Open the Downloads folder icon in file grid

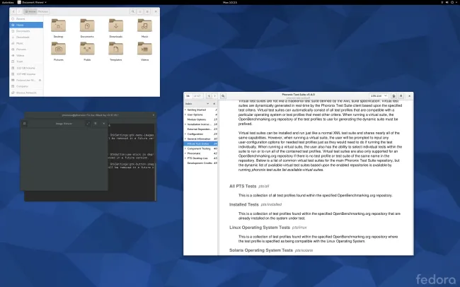coord(116,25)
